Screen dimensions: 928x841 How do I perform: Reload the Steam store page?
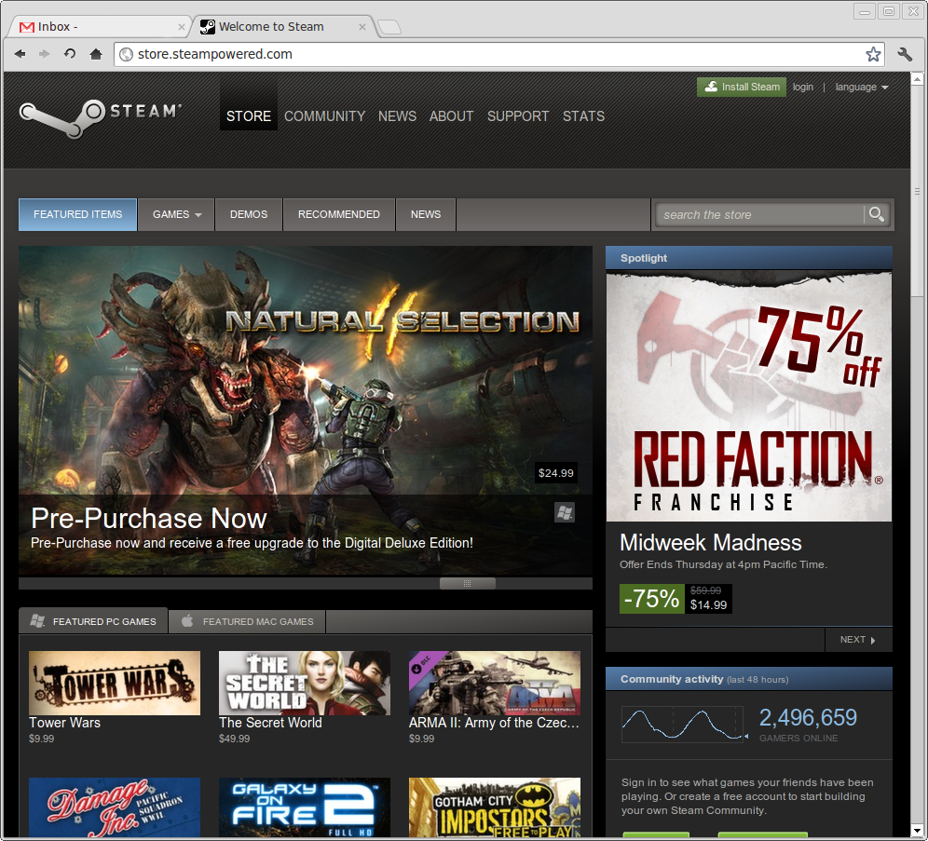point(70,54)
